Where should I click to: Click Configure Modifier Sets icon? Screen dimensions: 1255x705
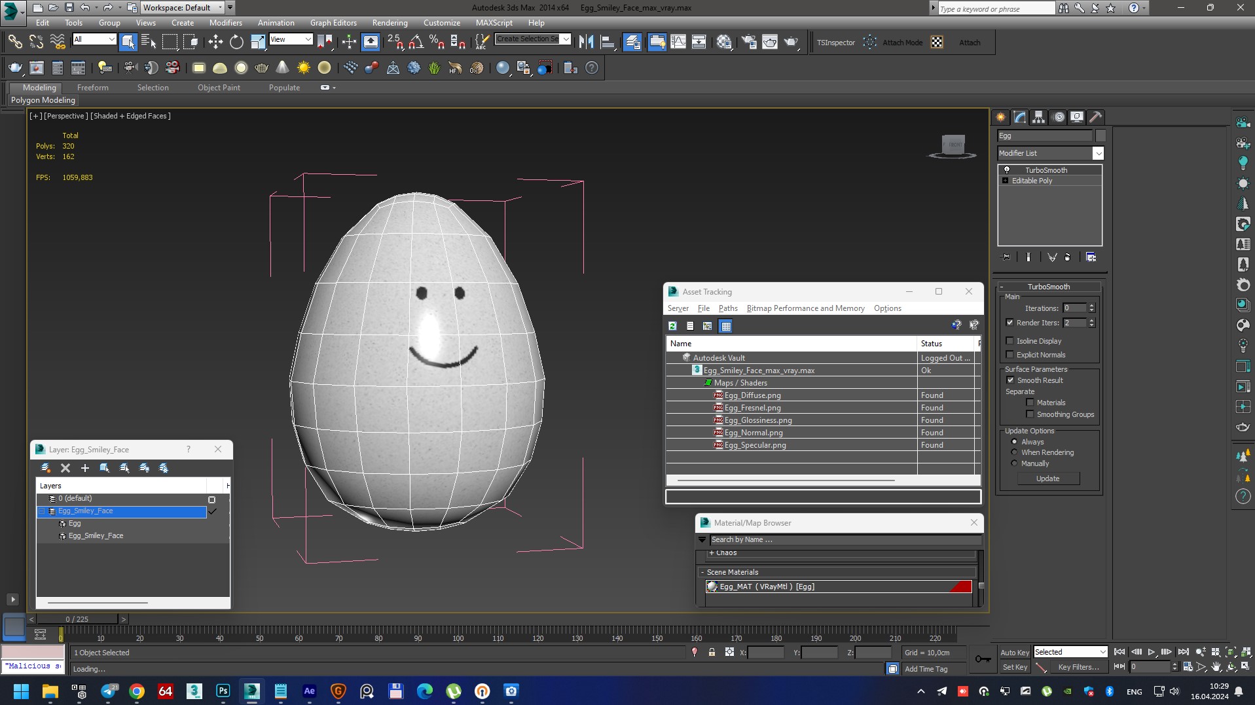pos(1091,257)
